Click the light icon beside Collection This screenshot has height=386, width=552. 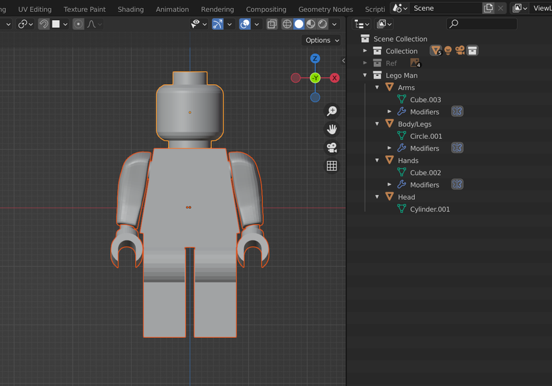pyautogui.click(x=448, y=51)
